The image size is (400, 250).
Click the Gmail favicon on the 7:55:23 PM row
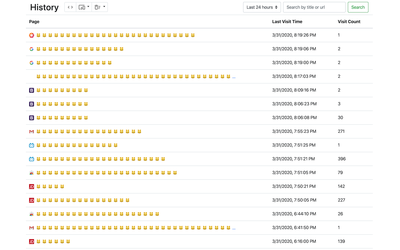tap(32, 132)
